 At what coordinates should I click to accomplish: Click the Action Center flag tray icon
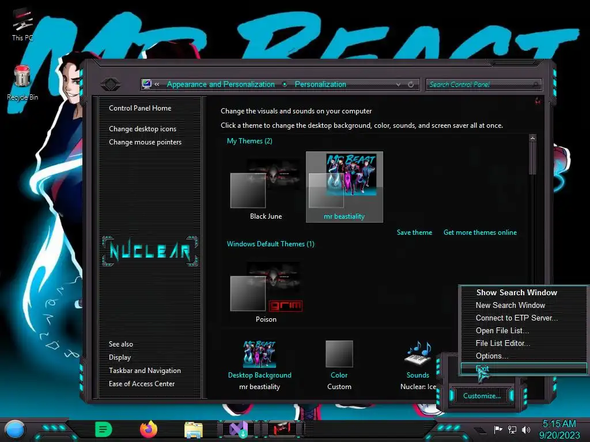click(498, 429)
